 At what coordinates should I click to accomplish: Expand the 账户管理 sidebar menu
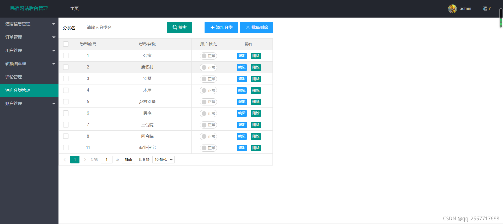pyautogui.click(x=29, y=104)
